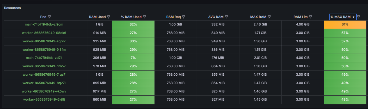Open filter for RAM Lim column
Screen dimensions: 368x109
(x=310, y=17)
